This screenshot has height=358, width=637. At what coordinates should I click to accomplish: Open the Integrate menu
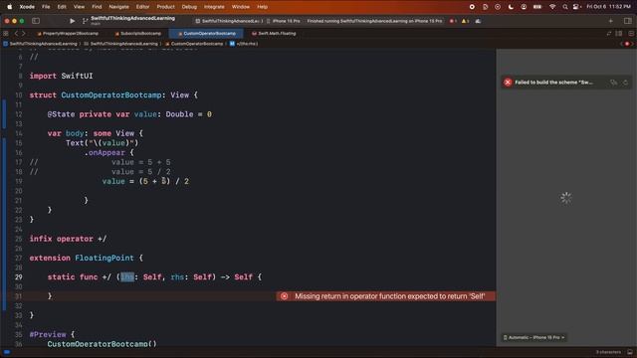coord(214,7)
